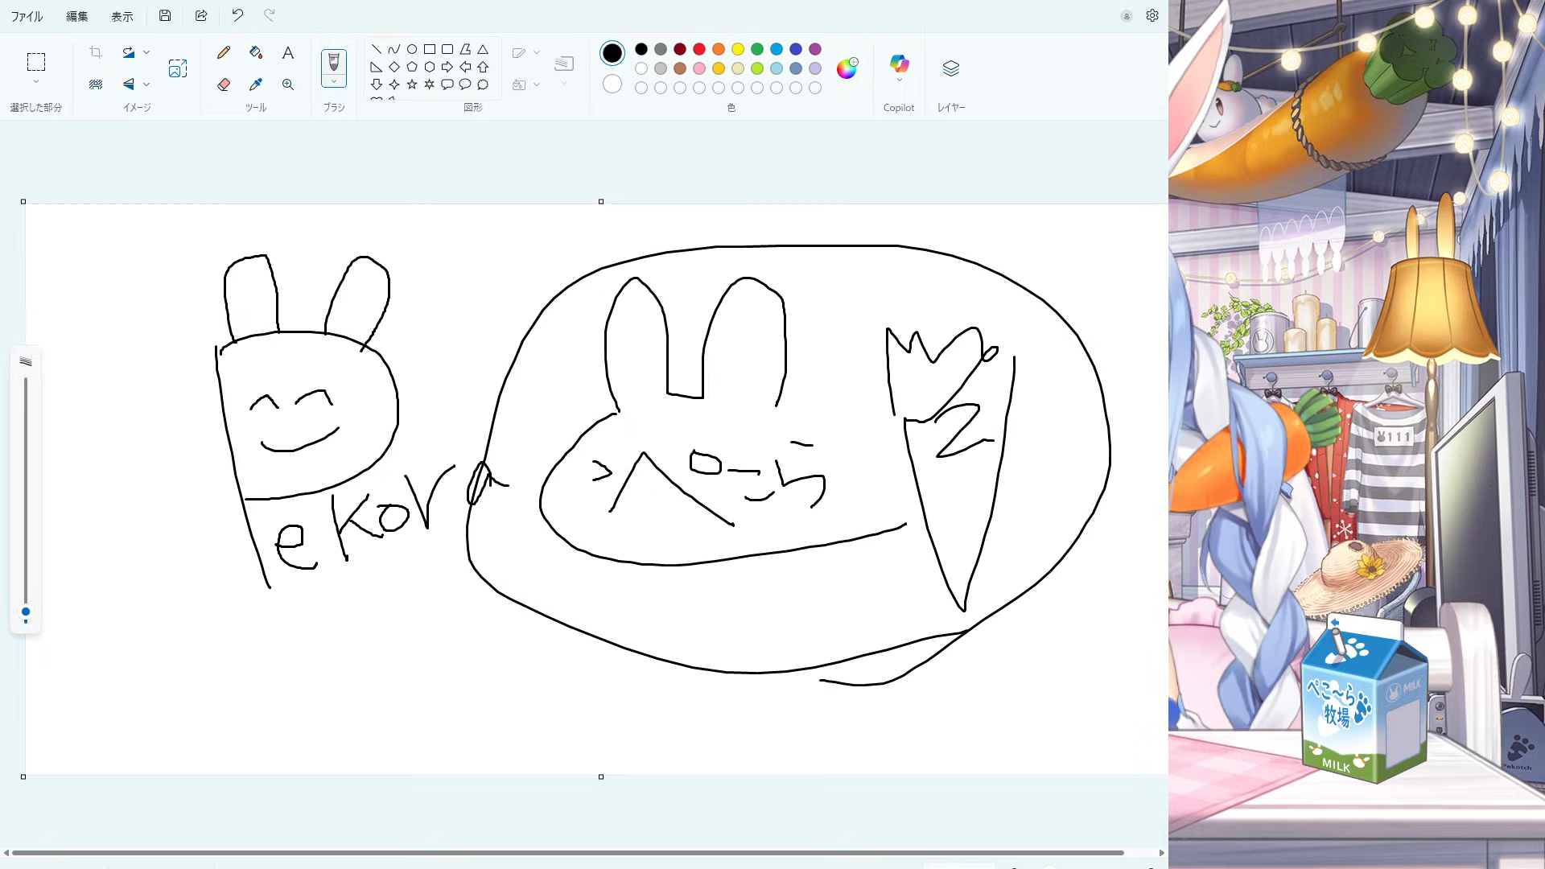This screenshot has width=1545, height=869.
Task: Click the canvas bottom-center resize handle
Action: tap(601, 777)
